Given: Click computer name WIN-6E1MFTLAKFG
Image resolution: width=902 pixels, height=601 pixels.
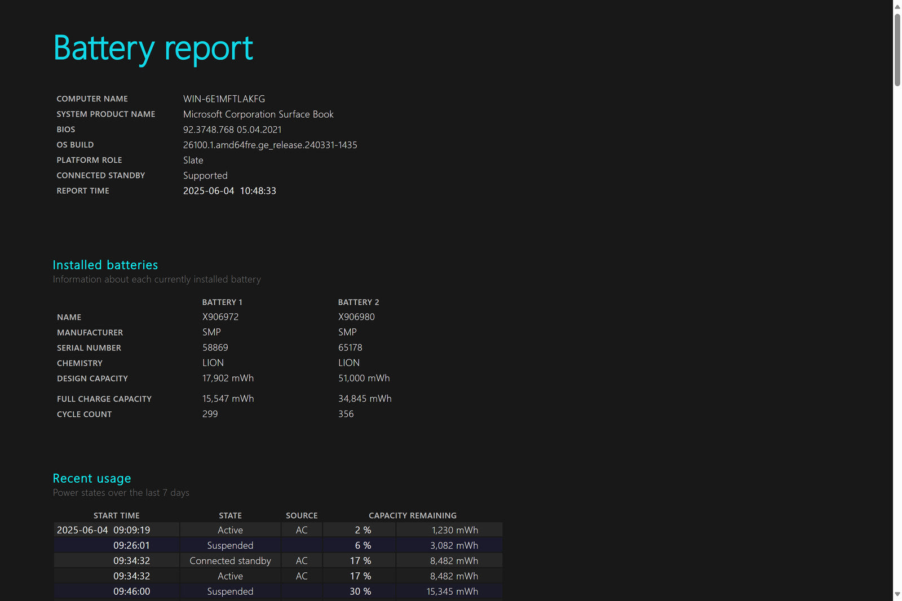Looking at the screenshot, I should (x=224, y=99).
